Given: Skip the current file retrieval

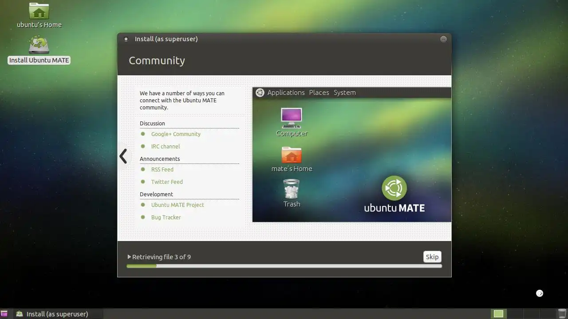Looking at the screenshot, I should (432, 257).
